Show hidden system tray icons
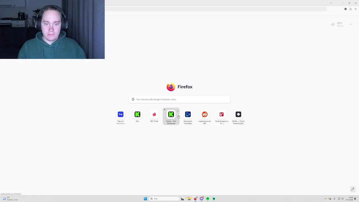Viewport: 359px width, 202px height. [326, 199]
